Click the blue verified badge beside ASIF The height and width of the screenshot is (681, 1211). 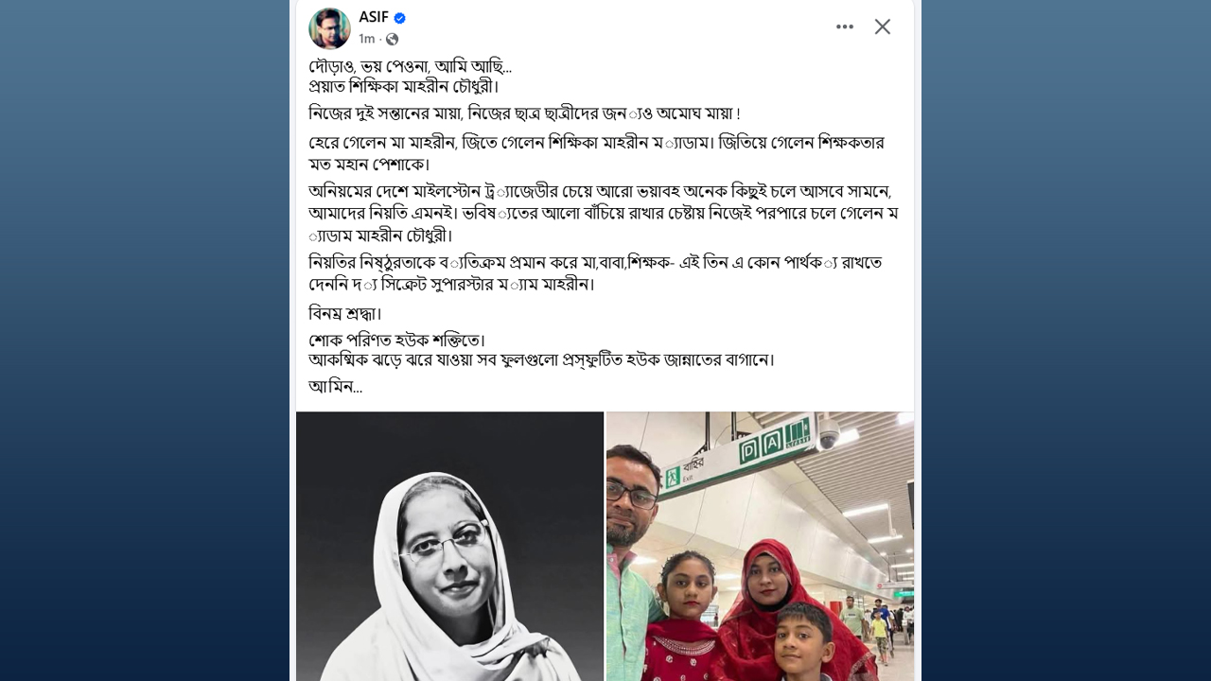tap(400, 18)
